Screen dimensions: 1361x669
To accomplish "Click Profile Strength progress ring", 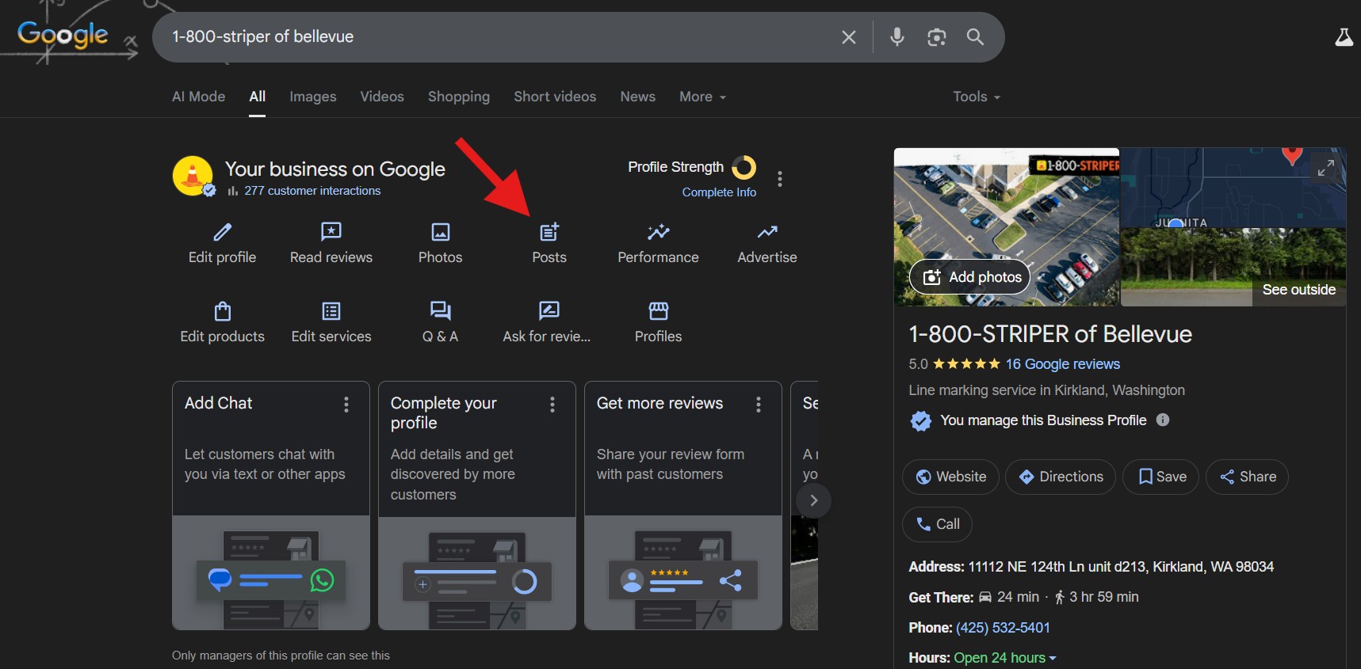I will click(x=744, y=167).
